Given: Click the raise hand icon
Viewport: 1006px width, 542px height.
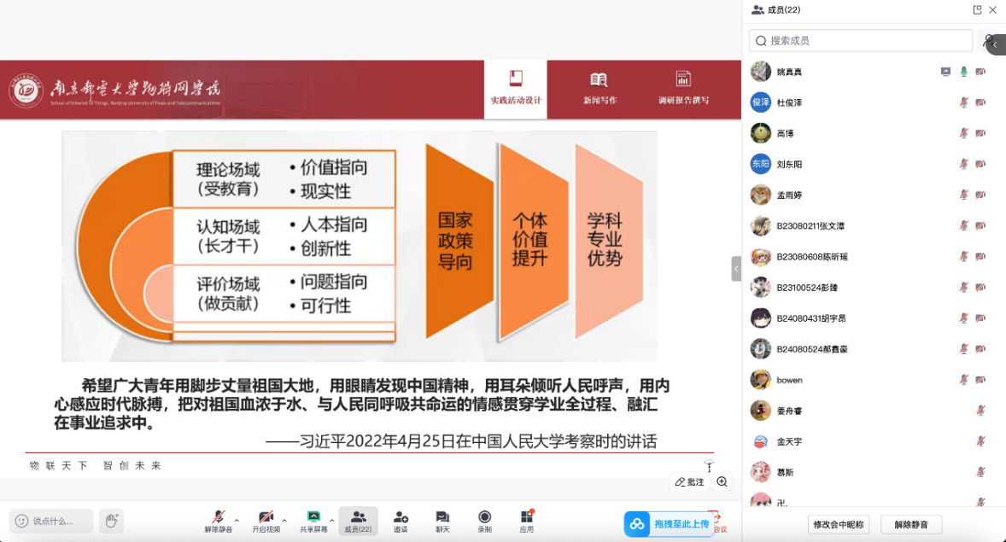Looking at the screenshot, I should pyautogui.click(x=110, y=520).
